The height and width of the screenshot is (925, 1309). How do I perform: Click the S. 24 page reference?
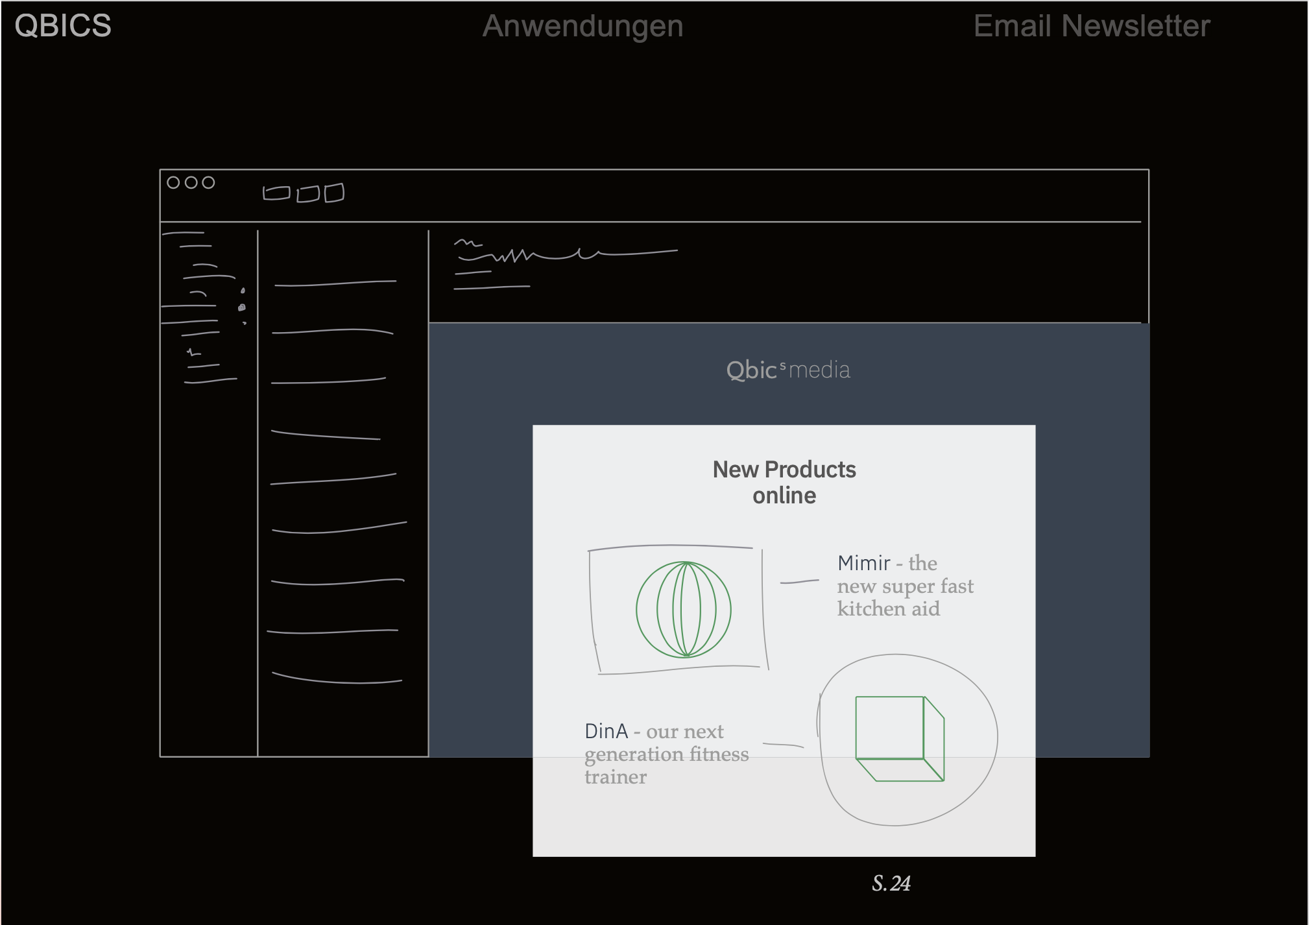891,883
